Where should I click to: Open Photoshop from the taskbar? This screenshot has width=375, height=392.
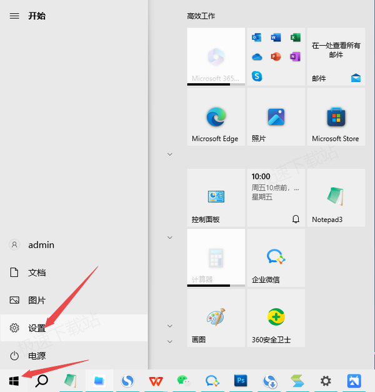[x=241, y=381]
